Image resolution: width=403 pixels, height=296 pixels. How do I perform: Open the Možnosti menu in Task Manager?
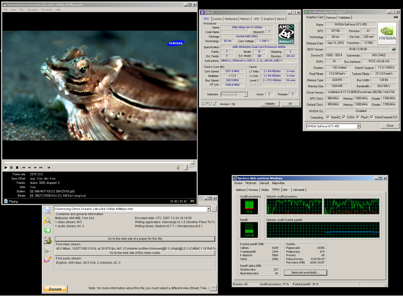point(251,183)
